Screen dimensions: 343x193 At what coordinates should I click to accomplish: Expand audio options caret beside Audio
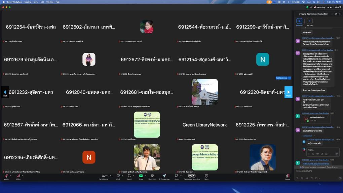[x=10, y=176]
